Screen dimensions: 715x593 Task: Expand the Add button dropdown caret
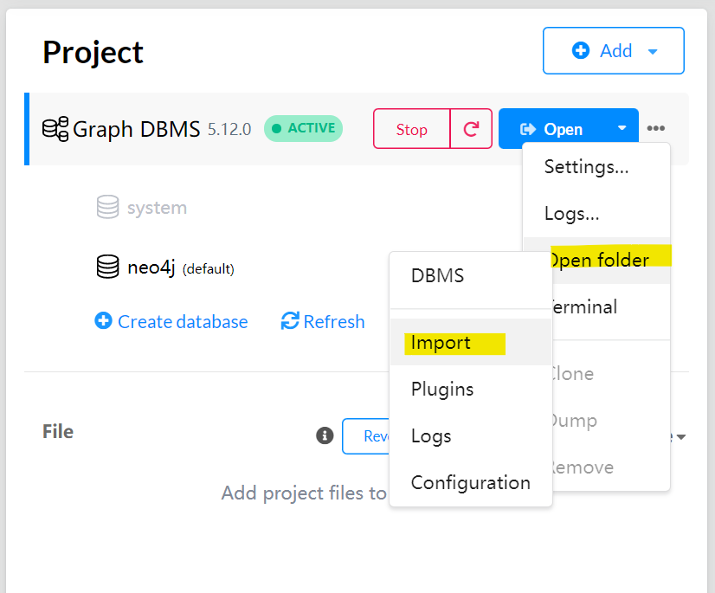653,52
